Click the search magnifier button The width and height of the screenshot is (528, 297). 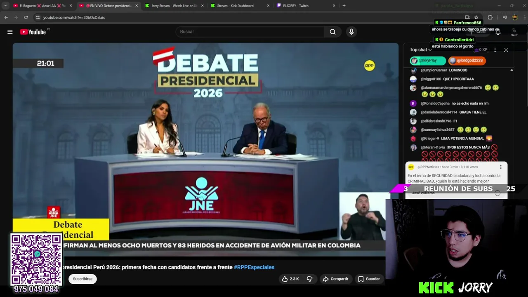[332, 32]
